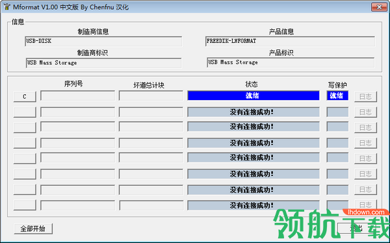Click the USB Mass Storage field under 产品标识

tap(291, 62)
